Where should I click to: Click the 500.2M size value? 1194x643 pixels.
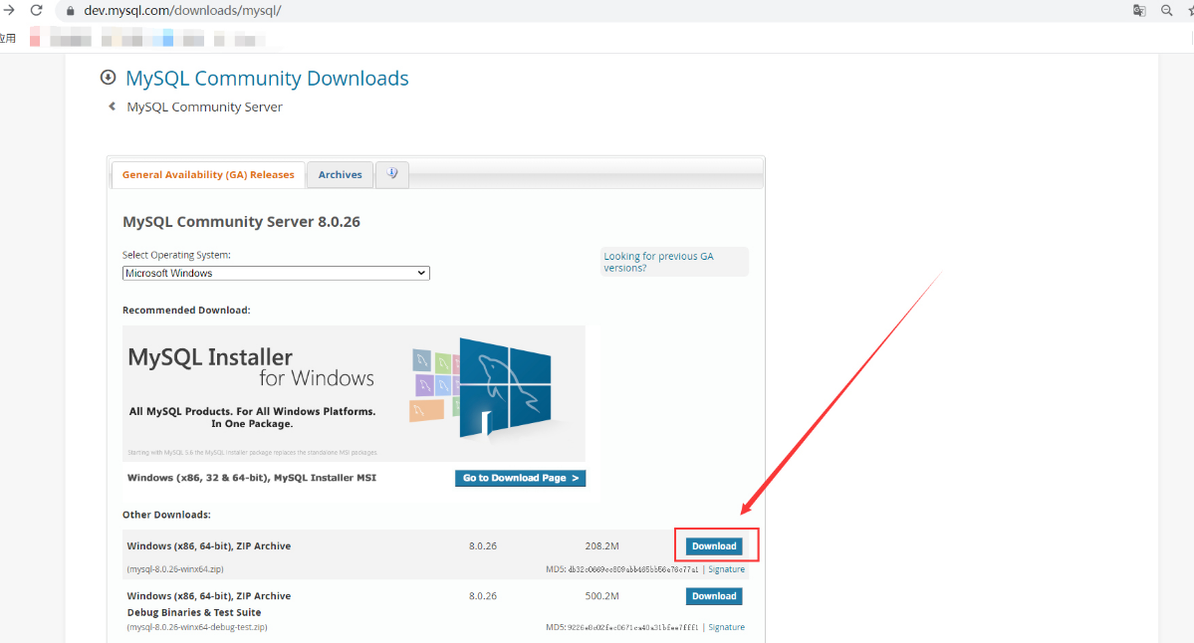click(x=601, y=596)
